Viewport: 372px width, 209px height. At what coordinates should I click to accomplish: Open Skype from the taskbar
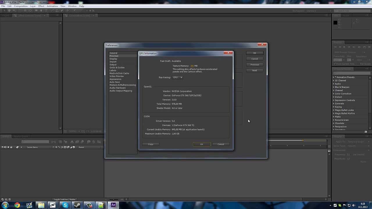coord(65,206)
